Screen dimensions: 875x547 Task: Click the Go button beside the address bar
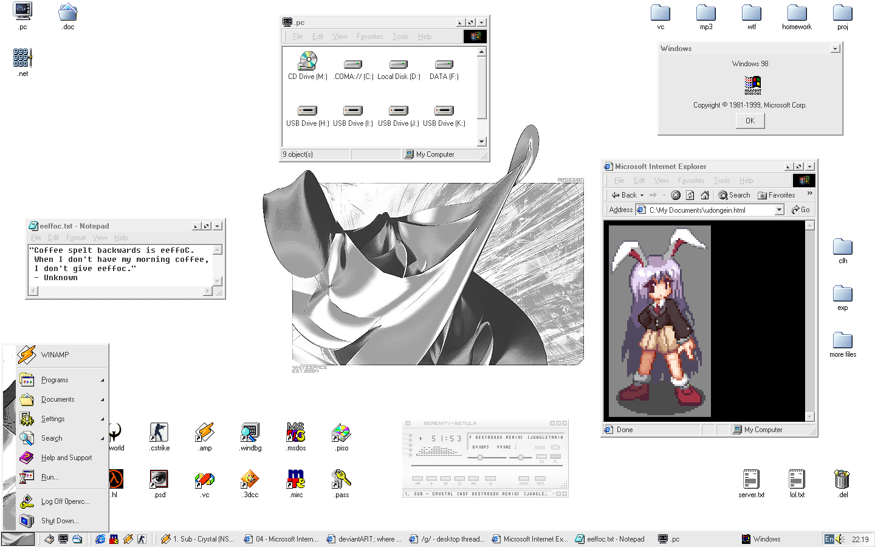point(801,210)
